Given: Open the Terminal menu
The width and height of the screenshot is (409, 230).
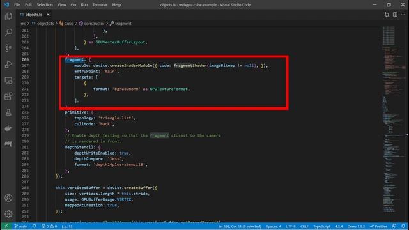Looking at the screenshot, I should 100,4.
